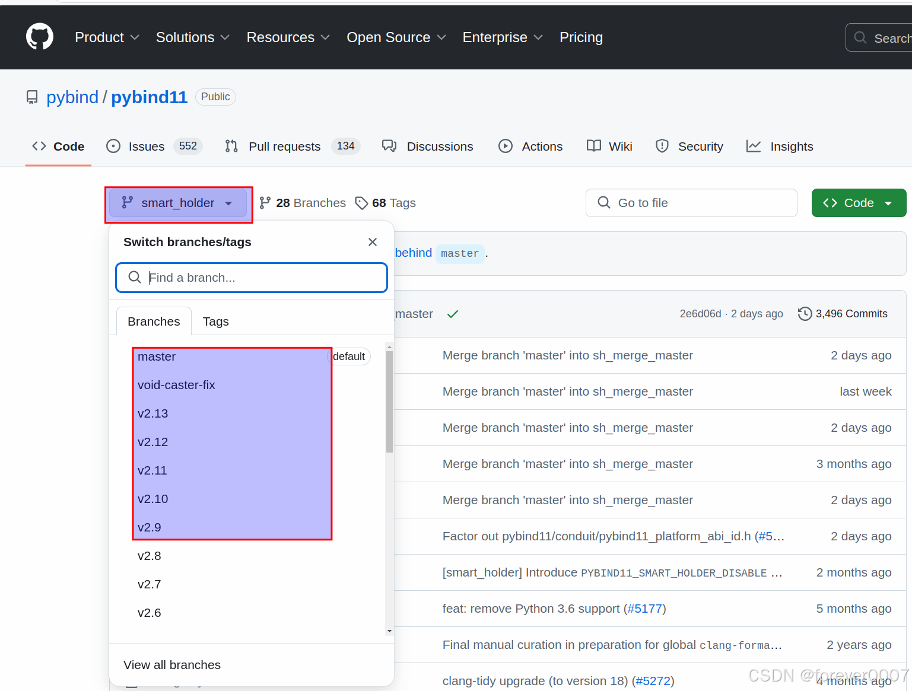Switch to the Wiki tab
The image size is (912, 691).
click(x=609, y=147)
